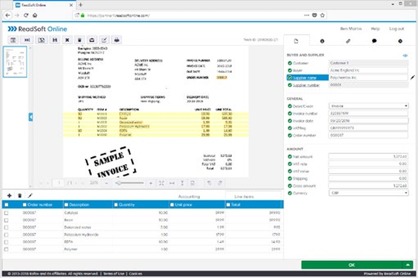Check the Catalyst line item row checkbox

[7, 213]
